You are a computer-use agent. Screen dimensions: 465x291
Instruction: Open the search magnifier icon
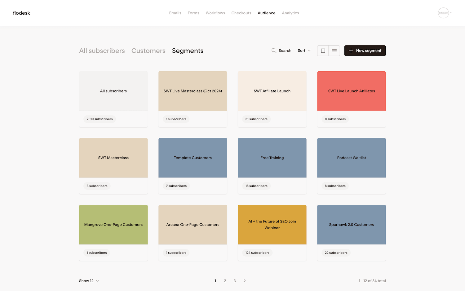click(274, 51)
